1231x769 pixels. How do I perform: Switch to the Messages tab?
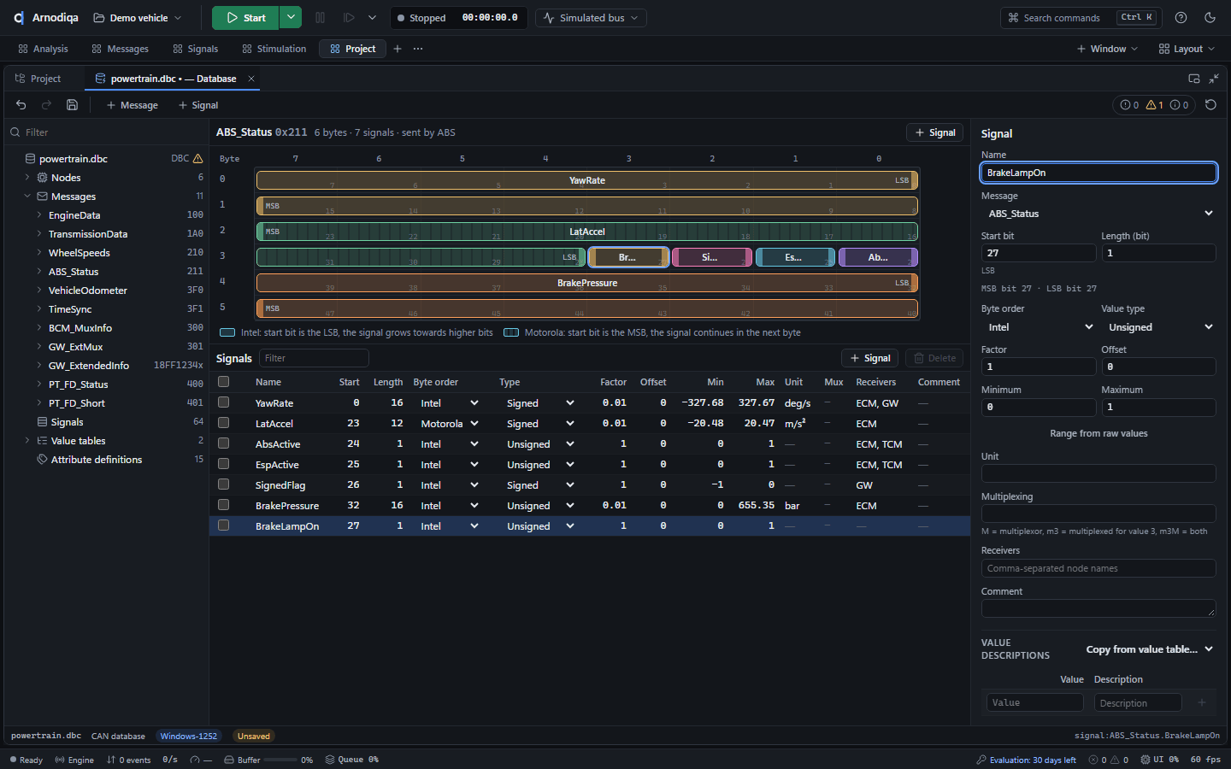coord(120,49)
